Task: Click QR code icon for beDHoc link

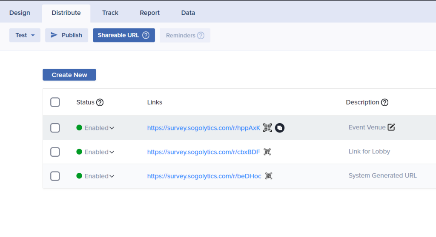Action: pyautogui.click(x=269, y=176)
